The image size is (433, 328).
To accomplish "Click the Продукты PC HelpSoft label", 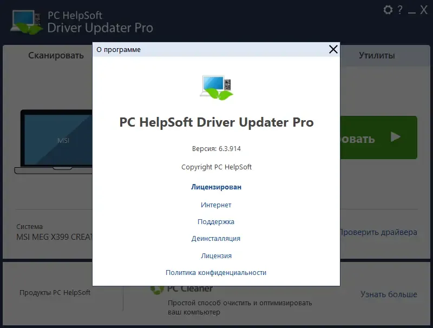I will (55, 293).
